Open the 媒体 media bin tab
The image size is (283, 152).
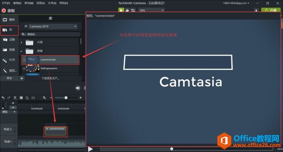pyautogui.click(x=9, y=20)
